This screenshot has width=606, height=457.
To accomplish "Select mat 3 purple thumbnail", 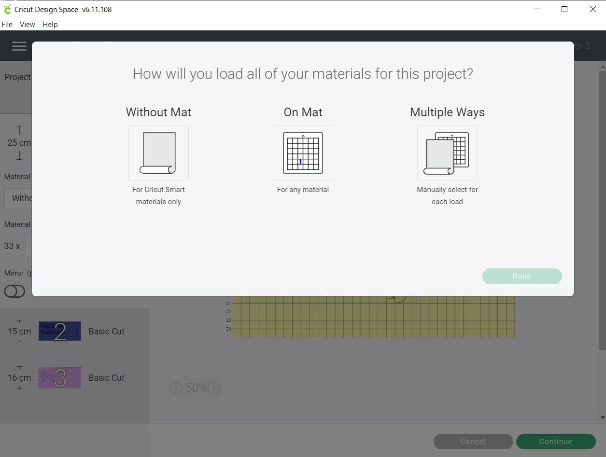I will [59, 378].
